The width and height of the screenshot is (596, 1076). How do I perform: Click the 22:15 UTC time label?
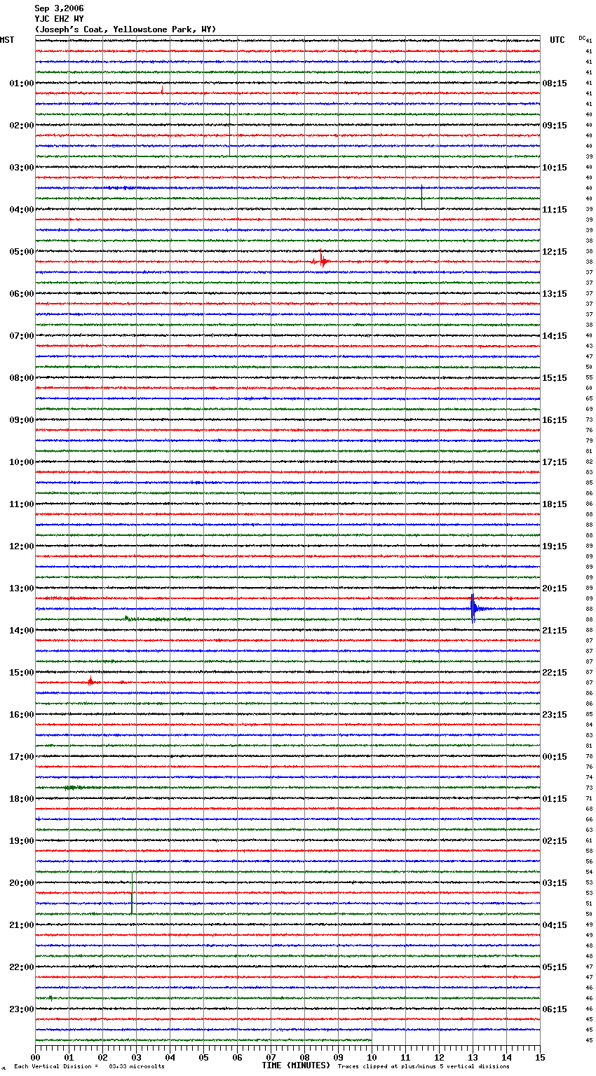555,673
